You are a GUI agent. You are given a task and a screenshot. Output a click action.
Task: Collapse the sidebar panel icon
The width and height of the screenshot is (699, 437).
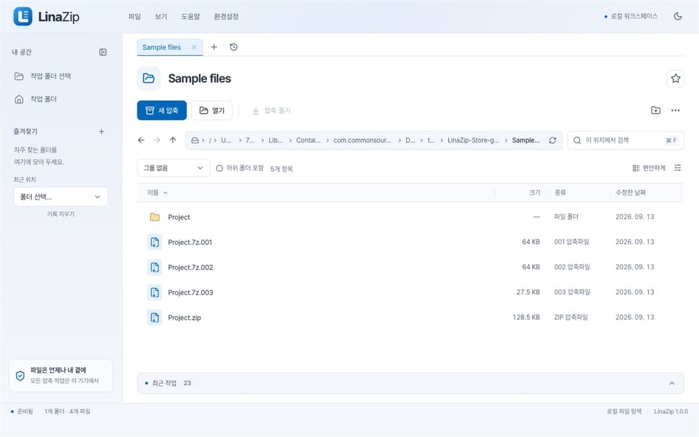click(102, 52)
